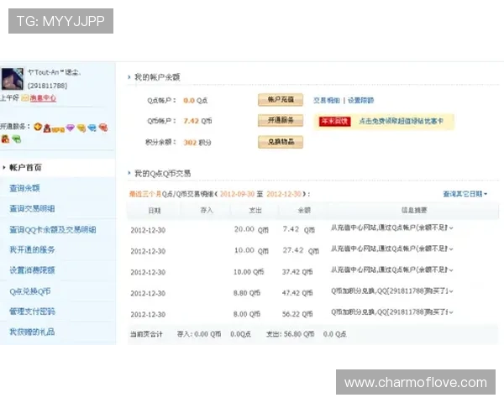Expand summary of the 37.42 Q币 balance row

pos(451,270)
